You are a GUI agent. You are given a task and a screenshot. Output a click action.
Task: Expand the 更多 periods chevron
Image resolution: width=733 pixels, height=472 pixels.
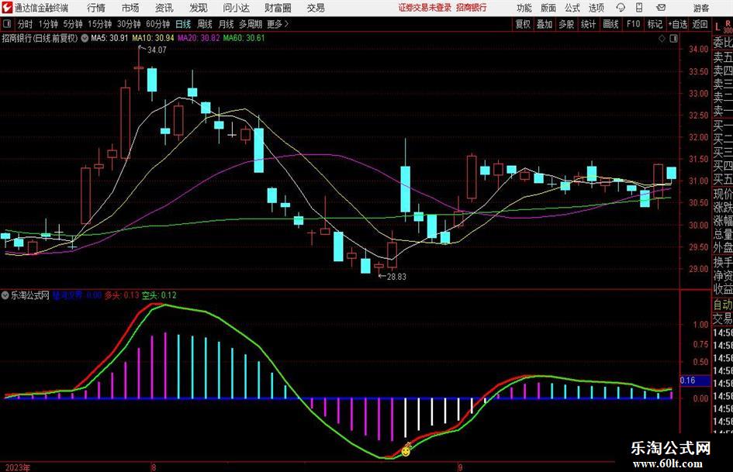(x=286, y=24)
